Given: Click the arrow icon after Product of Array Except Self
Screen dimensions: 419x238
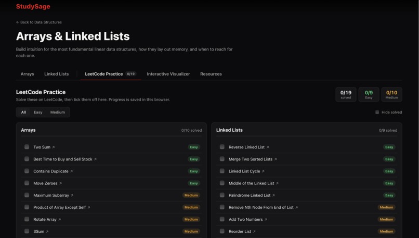Looking at the screenshot, I should 89,207.
